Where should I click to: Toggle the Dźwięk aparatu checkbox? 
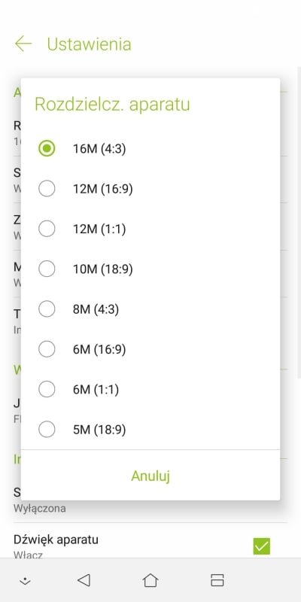point(261,546)
